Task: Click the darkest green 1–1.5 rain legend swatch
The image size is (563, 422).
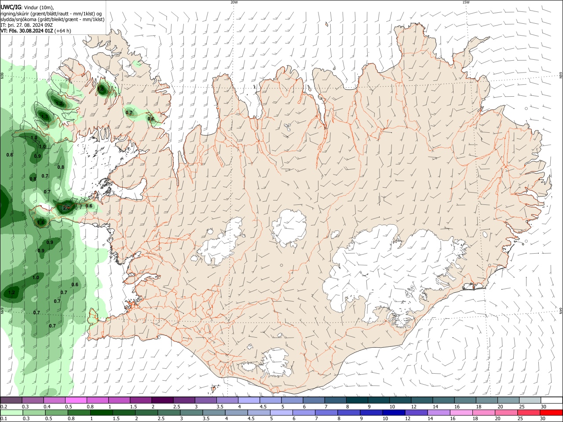Action: (x=101, y=413)
